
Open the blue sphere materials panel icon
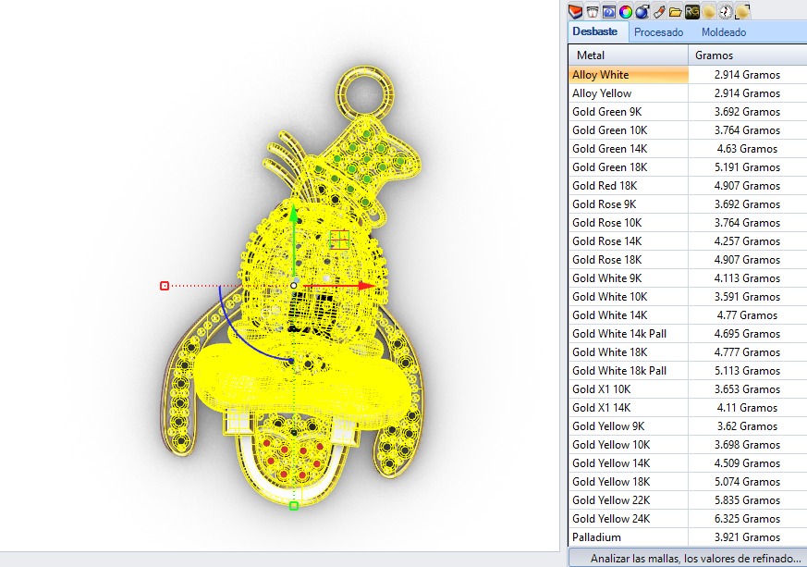point(642,11)
